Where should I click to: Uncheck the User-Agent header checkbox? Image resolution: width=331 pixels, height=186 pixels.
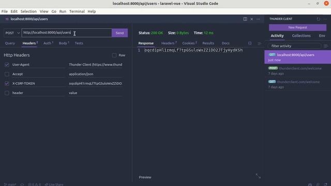(7, 65)
